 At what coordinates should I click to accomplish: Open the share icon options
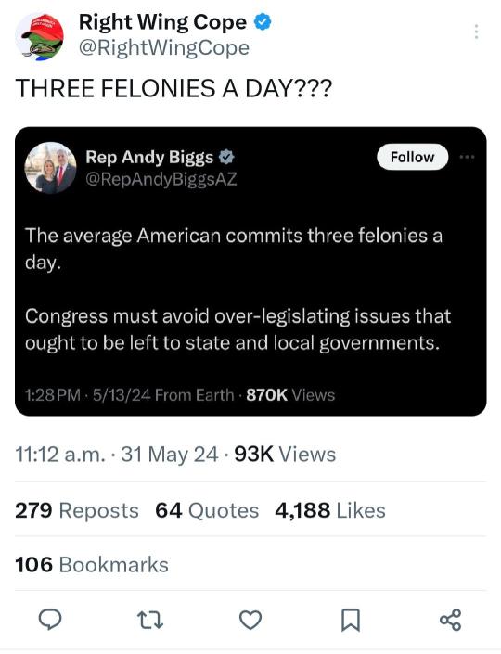pyautogui.click(x=451, y=620)
